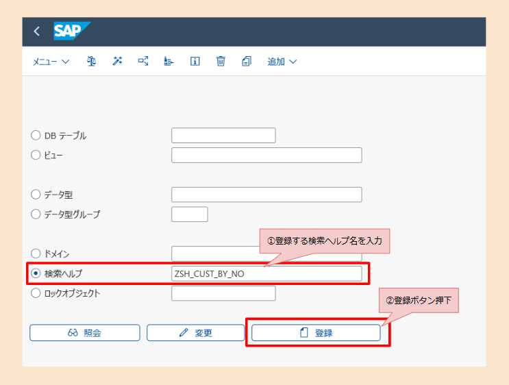The image size is (509, 385).
Task: Click the object hierarchy display icon
Action: (169, 62)
